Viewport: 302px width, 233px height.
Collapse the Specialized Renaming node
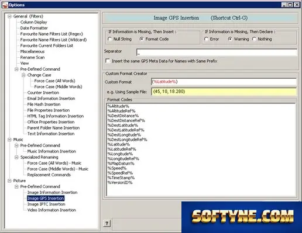(16, 157)
